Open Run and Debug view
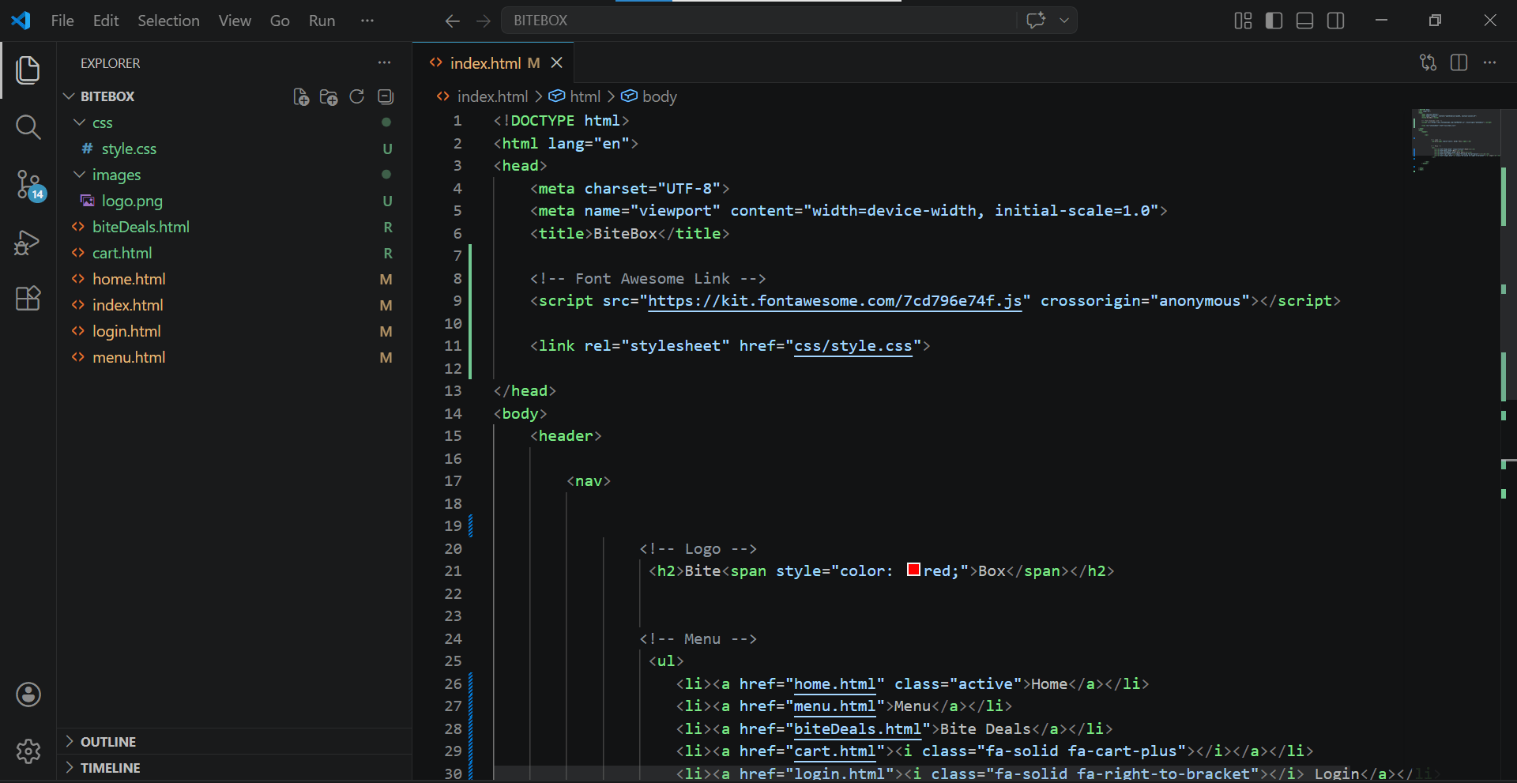Screen dimensions: 1517x783 point(28,243)
